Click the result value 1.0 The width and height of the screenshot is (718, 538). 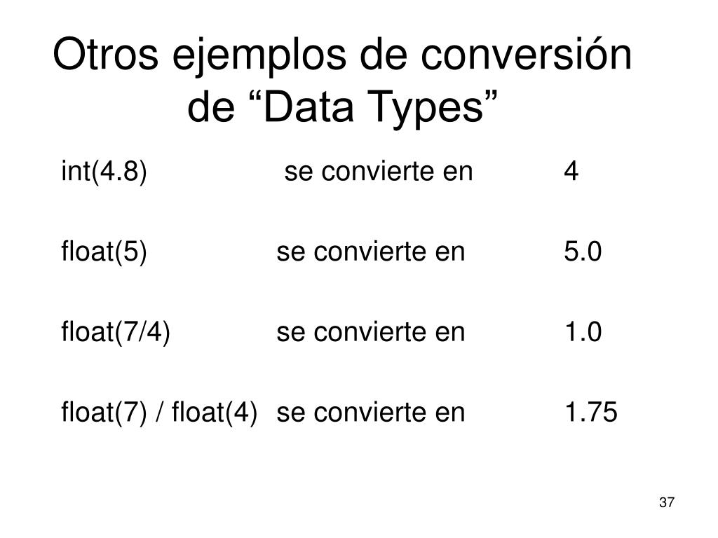583,332
